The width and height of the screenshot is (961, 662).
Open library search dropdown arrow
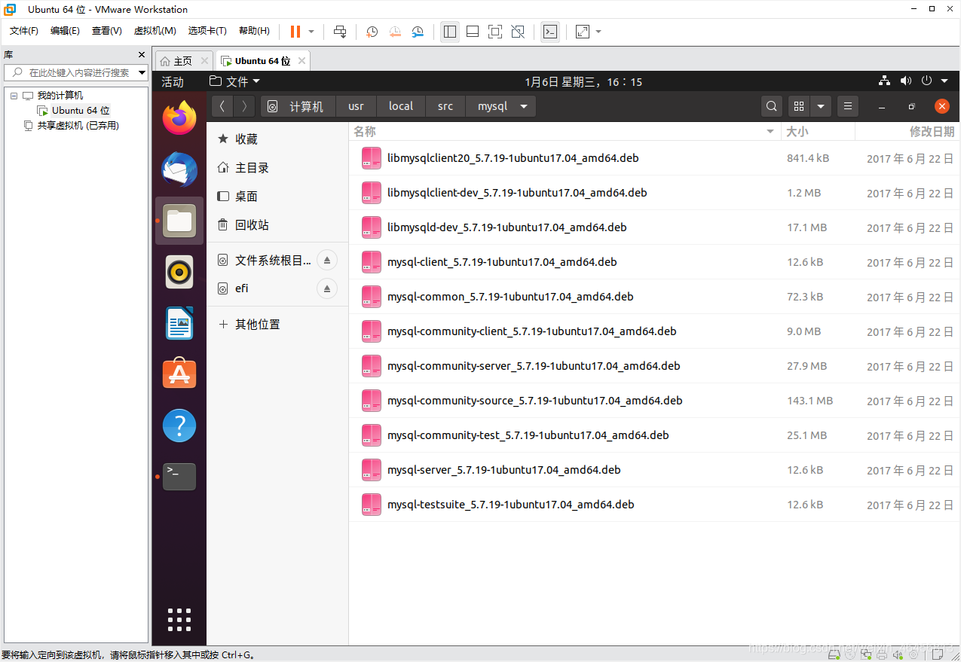[x=142, y=72]
